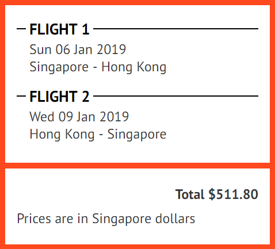Click the Total $511.80 amount
Screen dimensions: 275x249
tap(217, 194)
